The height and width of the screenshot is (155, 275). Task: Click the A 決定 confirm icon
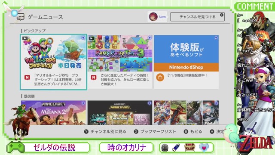click(212, 131)
